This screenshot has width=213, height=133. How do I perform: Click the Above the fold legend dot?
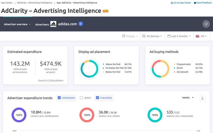point(103,64)
